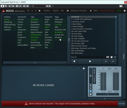Pause the meters with the pause button
The image size is (127, 108).
click(91, 85)
